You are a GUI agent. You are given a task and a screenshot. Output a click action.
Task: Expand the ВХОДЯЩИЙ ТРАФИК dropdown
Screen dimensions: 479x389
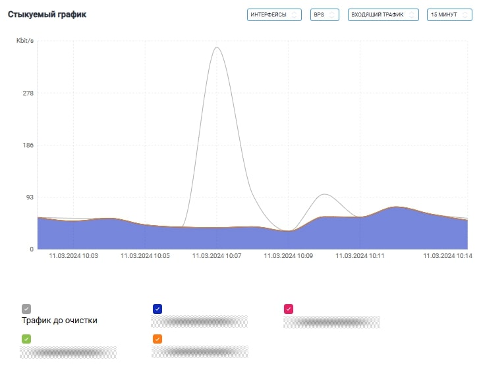point(383,14)
